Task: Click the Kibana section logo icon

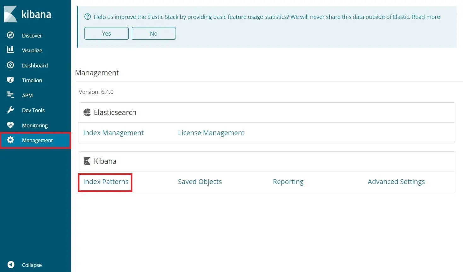Action: [87, 161]
